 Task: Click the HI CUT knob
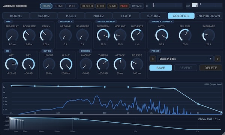point(66,64)
